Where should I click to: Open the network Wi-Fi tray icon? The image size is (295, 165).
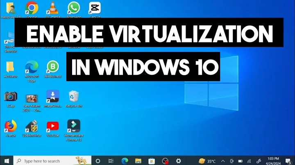[x=249, y=161]
